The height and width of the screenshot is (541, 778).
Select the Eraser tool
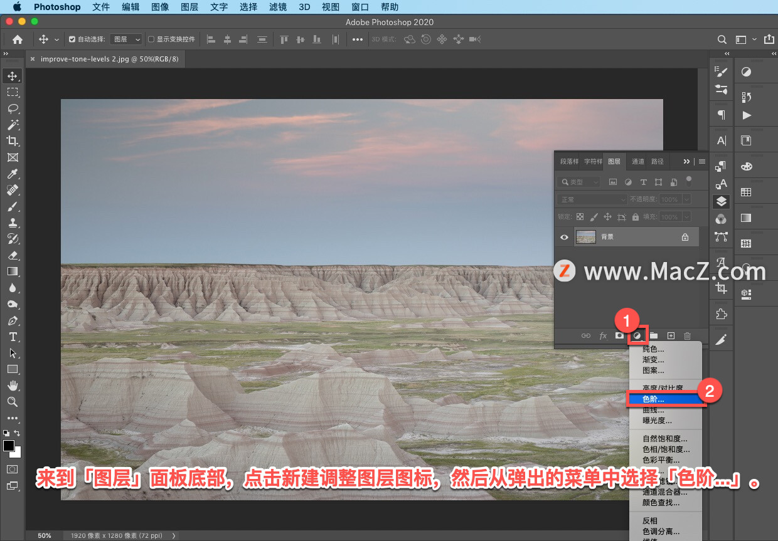(12, 255)
